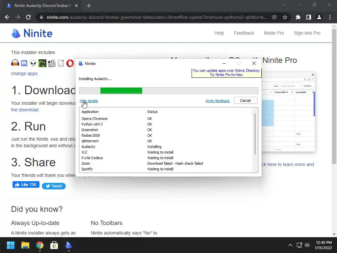The width and height of the screenshot is (337, 253).
Task: Open the Chrome extensions puzzle icon
Action: [x=298, y=17]
